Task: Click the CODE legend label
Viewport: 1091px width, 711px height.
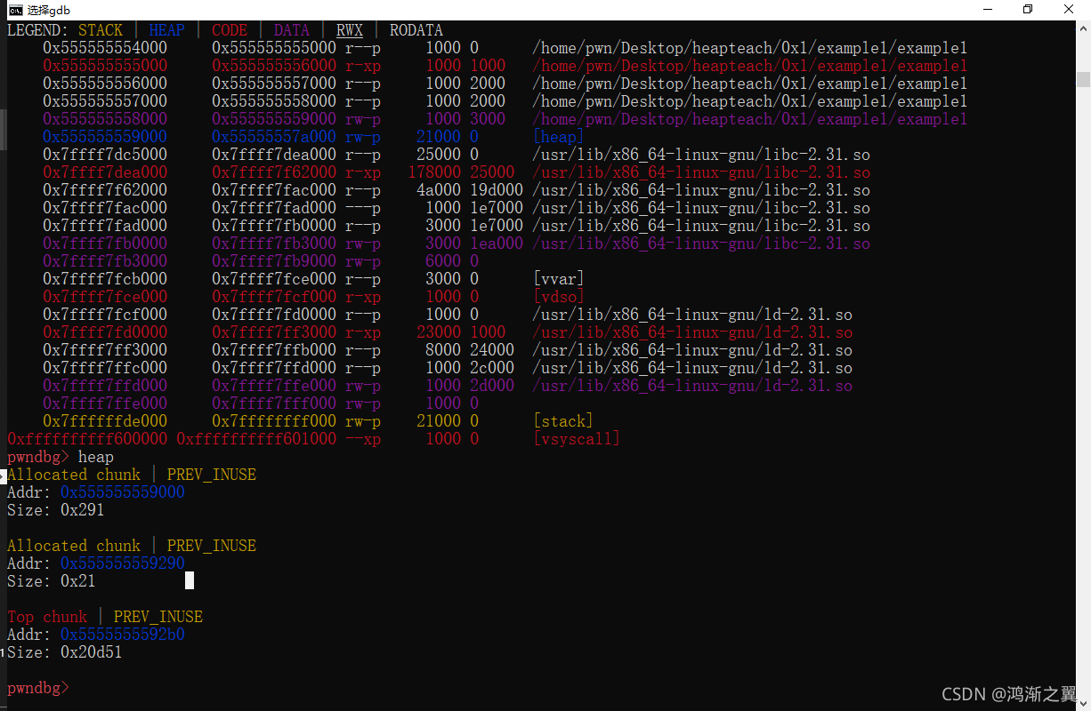Action: pos(229,30)
